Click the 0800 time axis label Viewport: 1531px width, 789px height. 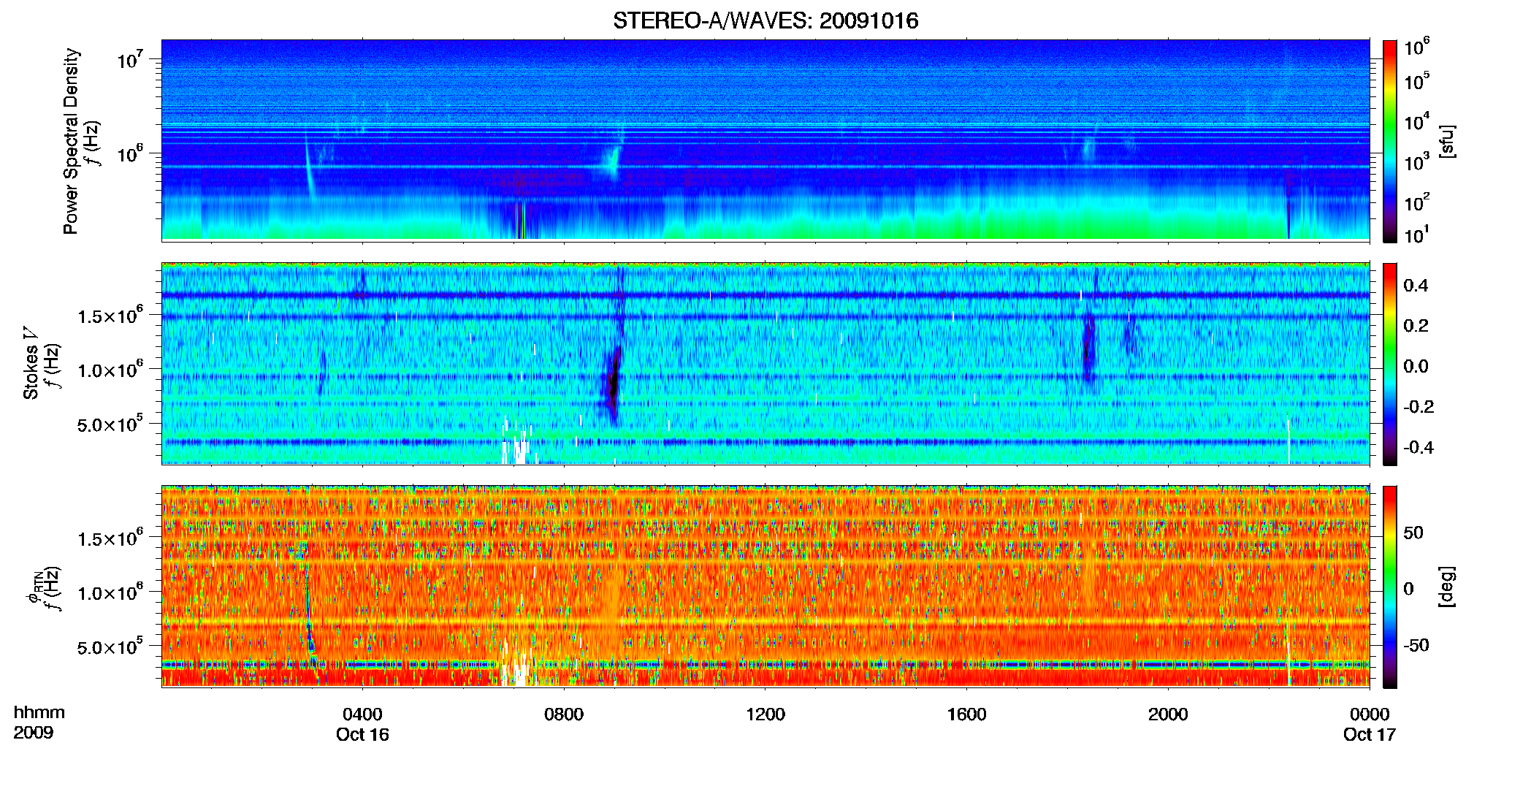pyautogui.click(x=564, y=714)
